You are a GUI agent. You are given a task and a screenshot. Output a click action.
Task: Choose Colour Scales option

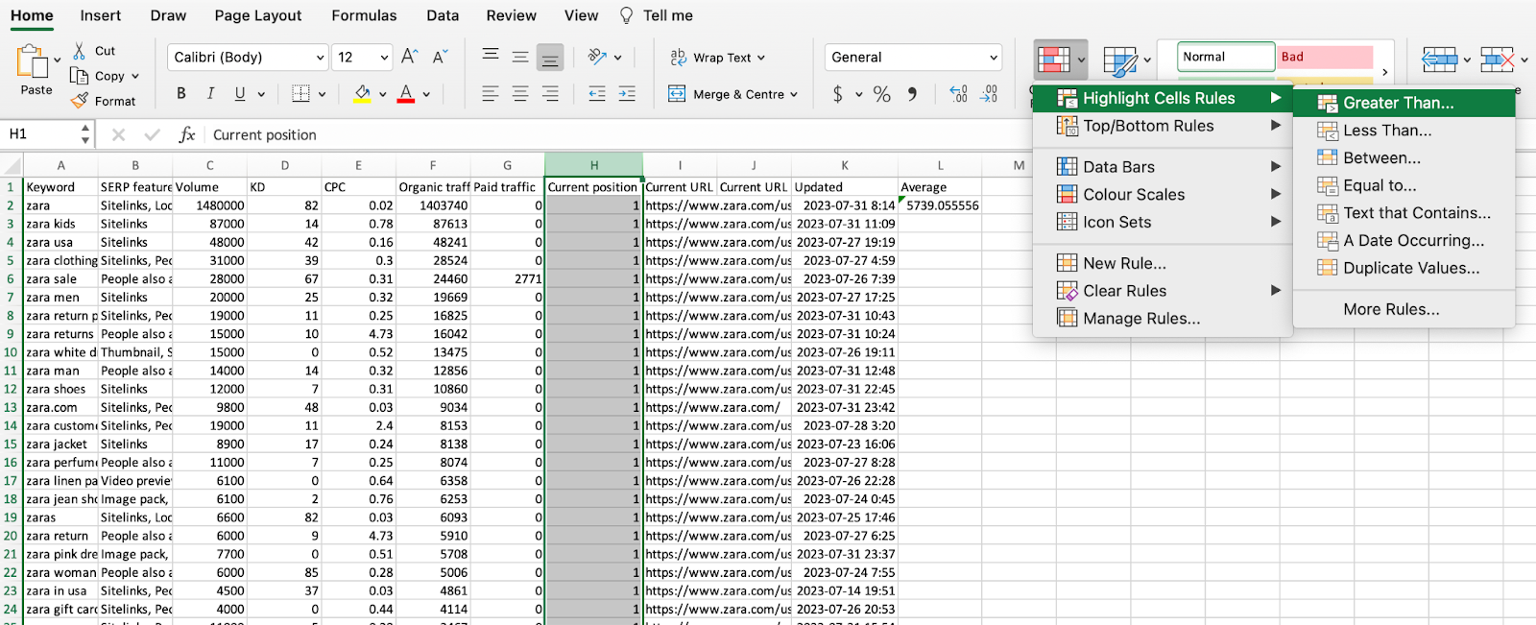click(1162, 194)
